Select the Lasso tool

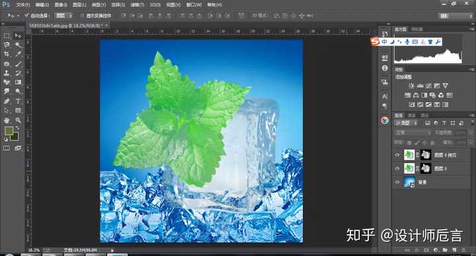pyautogui.click(x=7, y=45)
